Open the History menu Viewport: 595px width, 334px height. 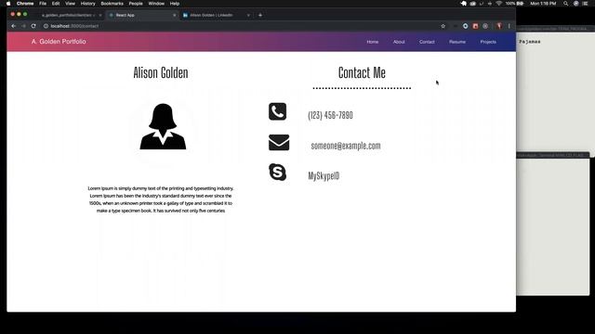[87, 4]
